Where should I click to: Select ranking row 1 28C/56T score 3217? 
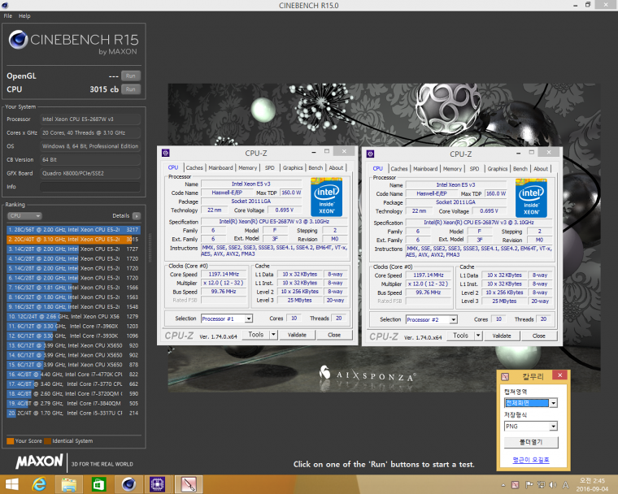73,230
